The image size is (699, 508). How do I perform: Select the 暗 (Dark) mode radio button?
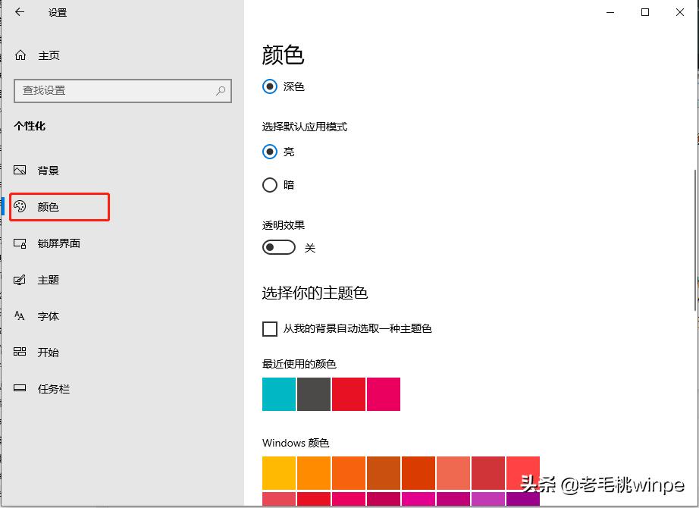269,185
